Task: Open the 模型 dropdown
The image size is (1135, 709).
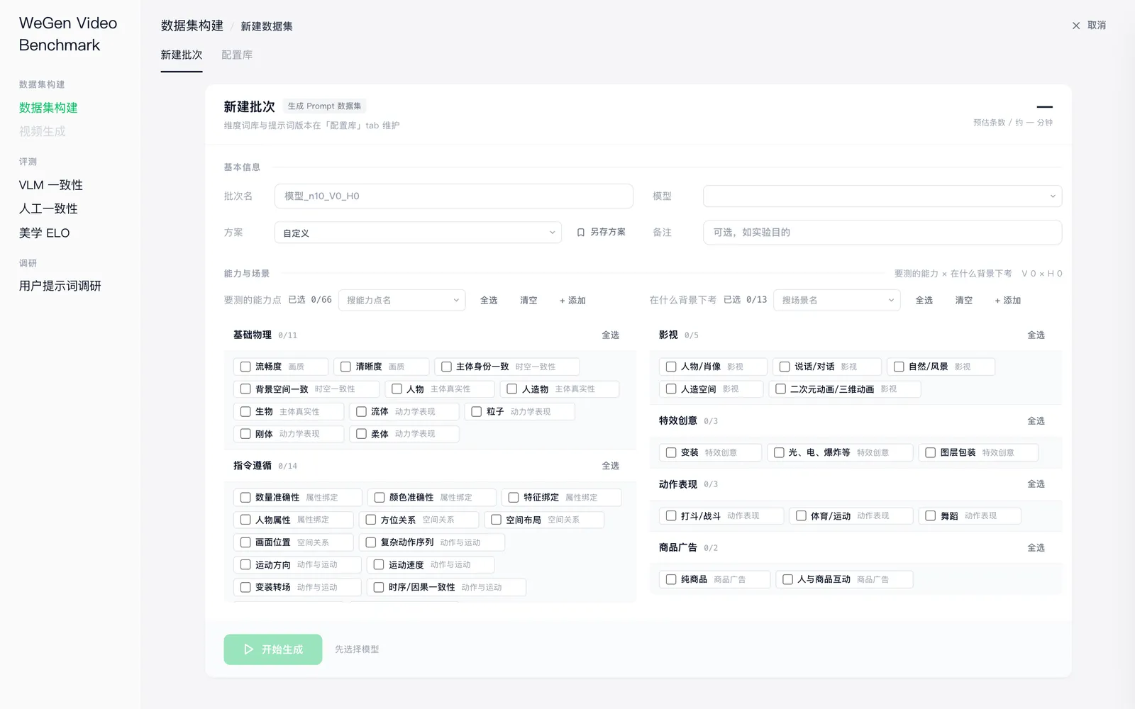Action: coord(882,196)
